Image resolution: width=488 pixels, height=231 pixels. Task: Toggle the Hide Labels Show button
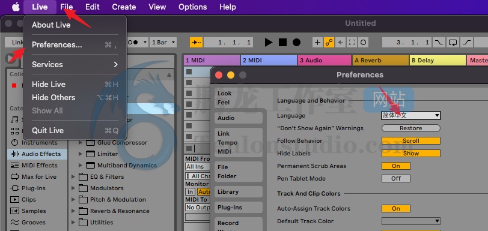411,153
